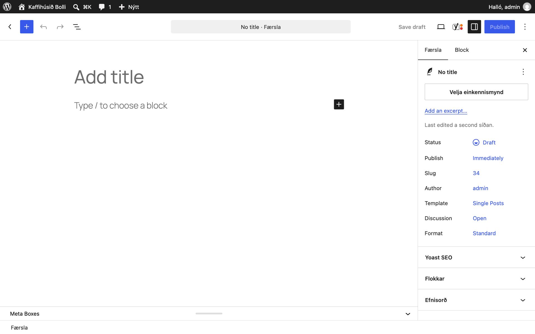
Task: Click the Add an excerpt link
Action: [x=446, y=111]
